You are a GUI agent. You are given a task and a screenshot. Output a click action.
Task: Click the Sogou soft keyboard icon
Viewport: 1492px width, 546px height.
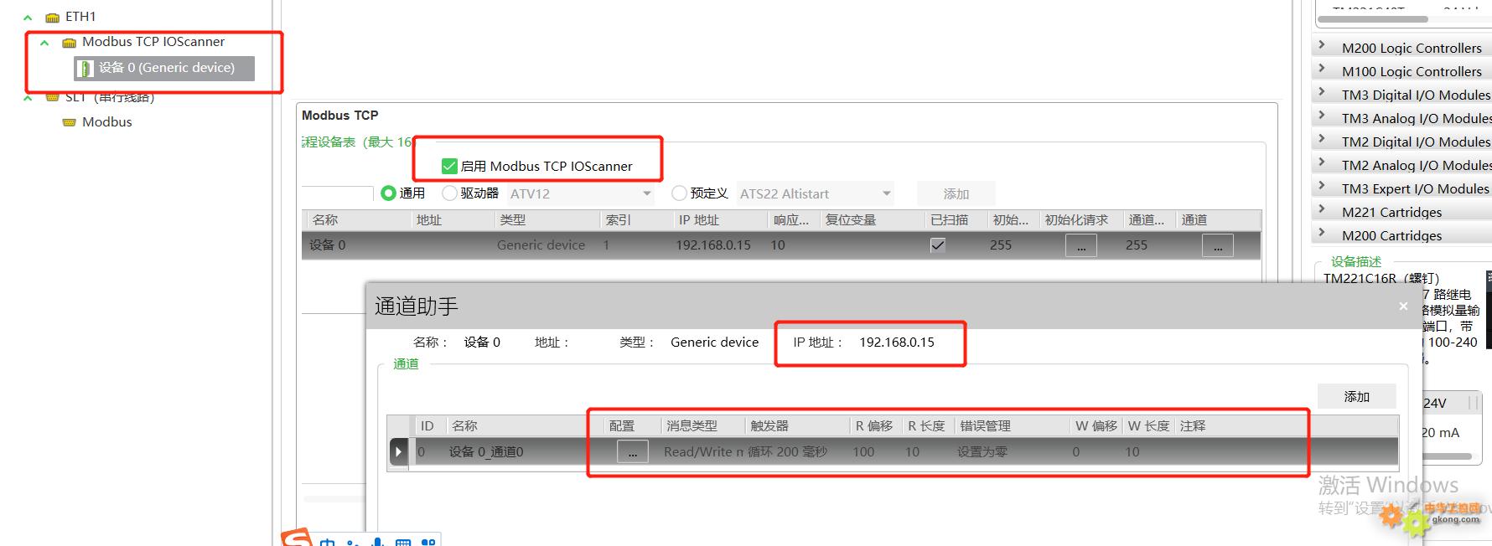point(403,542)
